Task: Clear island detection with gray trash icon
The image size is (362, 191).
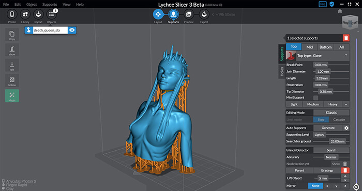Action: pyautogui.click(x=345, y=164)
